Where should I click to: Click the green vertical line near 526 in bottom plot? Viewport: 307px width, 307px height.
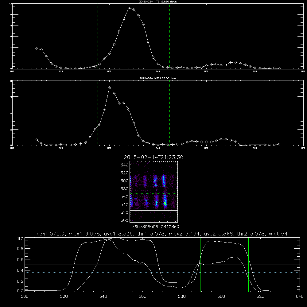(x=76, y=265)
